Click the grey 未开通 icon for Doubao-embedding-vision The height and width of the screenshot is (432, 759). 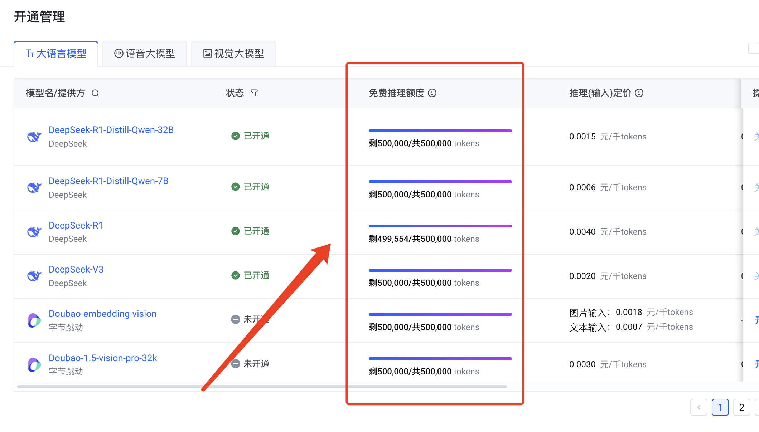pos(235,319)
